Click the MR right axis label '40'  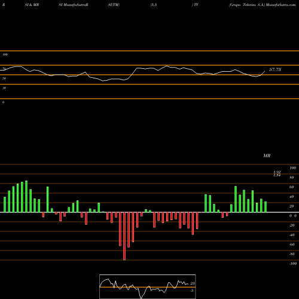292,197
